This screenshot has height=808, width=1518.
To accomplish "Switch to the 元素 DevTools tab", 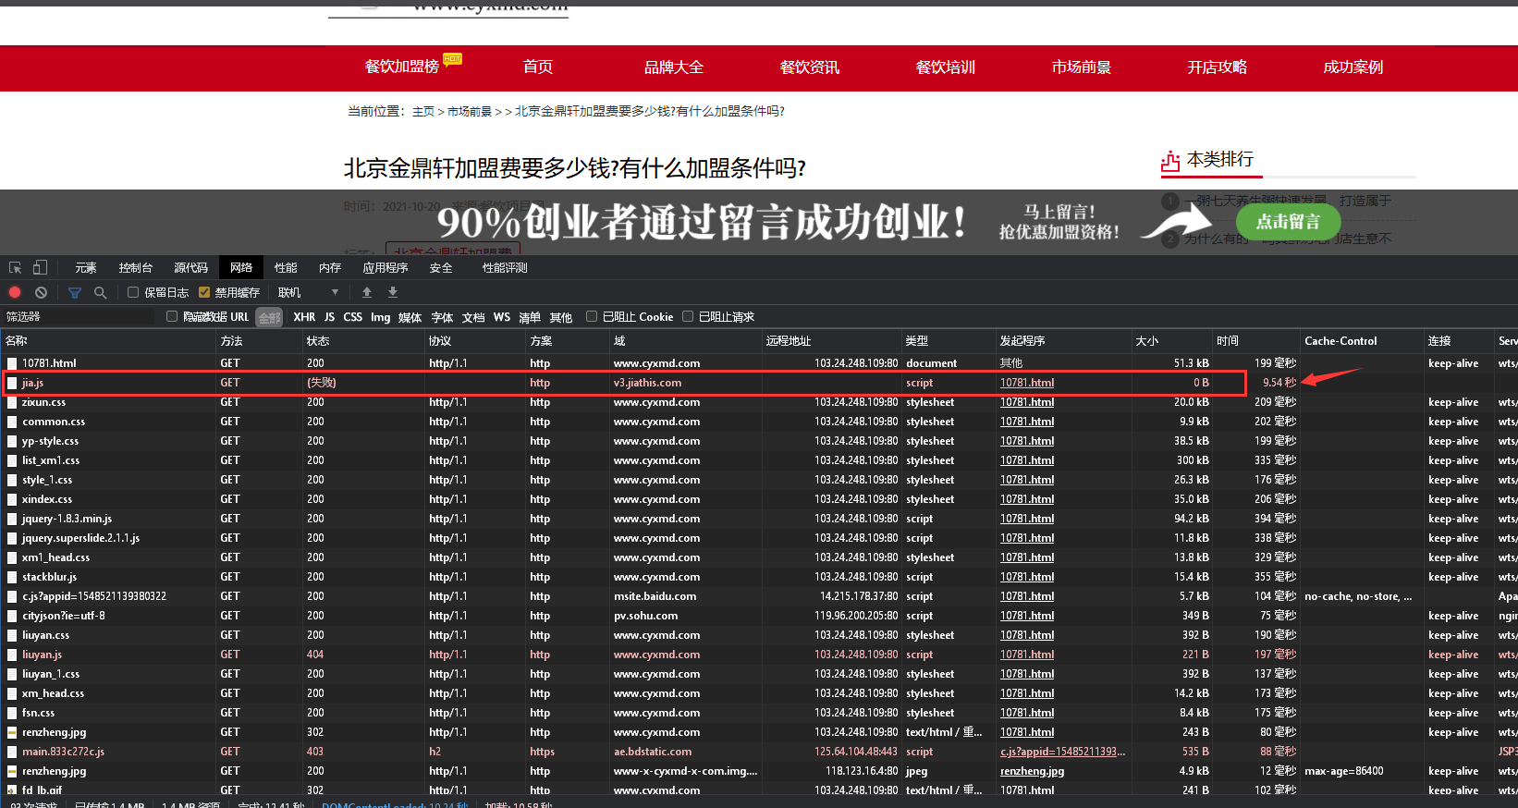I will (86, 268).
